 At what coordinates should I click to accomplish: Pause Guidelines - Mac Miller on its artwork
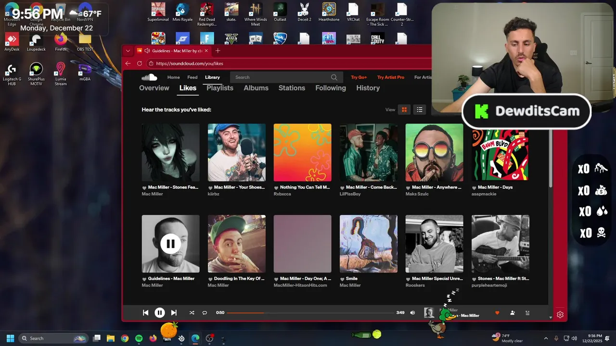(170, 244)
